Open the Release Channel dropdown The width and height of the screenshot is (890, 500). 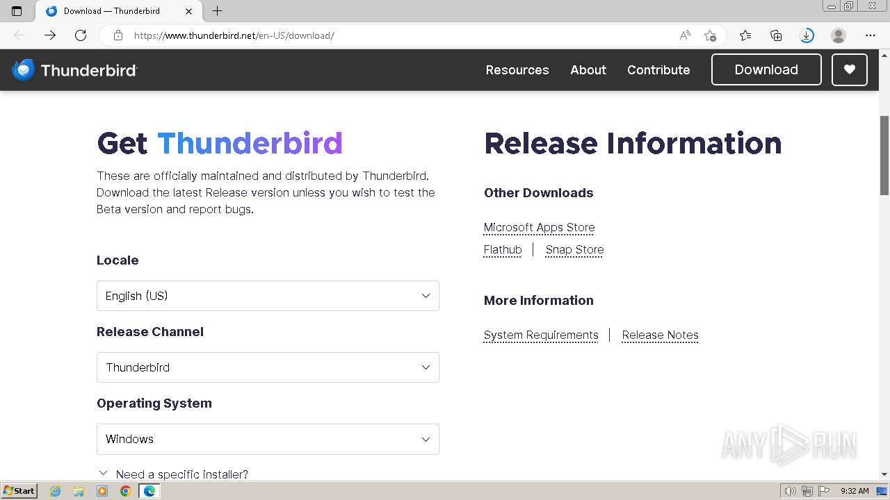tap(268, 367)
